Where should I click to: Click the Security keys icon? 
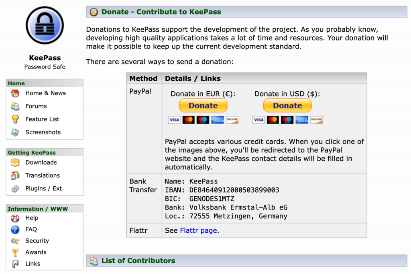pos(15,241)
